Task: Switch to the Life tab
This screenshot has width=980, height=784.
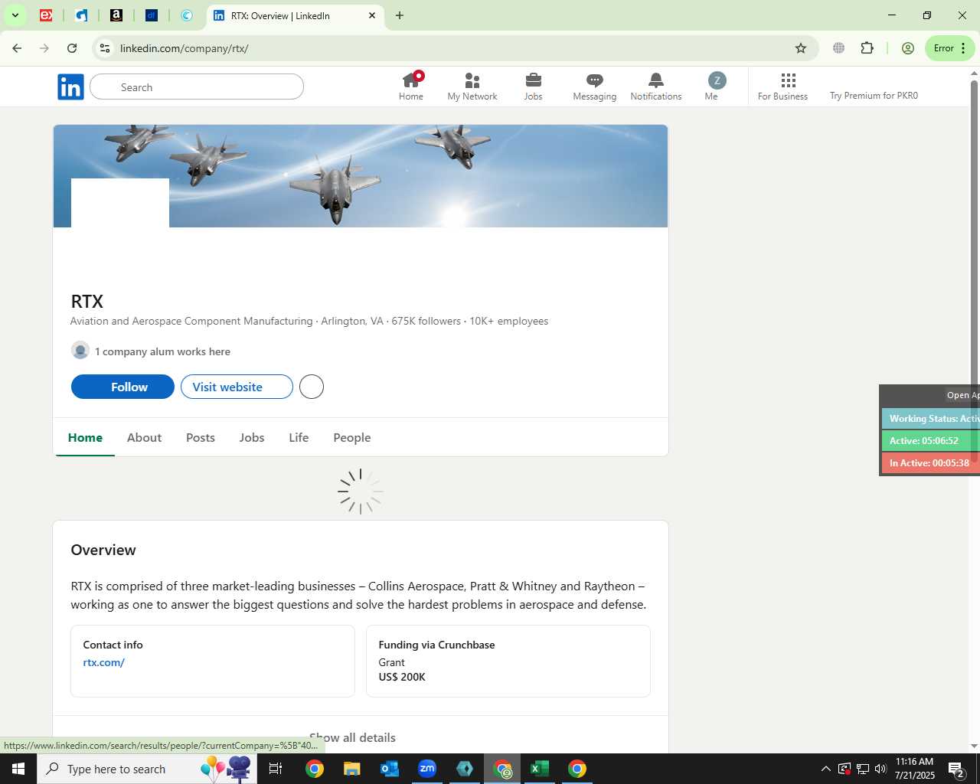Action: pos(299,438)
